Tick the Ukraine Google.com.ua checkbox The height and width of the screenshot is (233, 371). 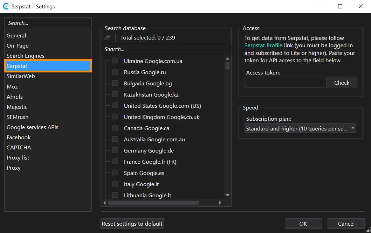[115, 61]
